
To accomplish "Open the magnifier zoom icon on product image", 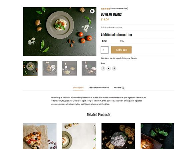I will tap(92, 11).
